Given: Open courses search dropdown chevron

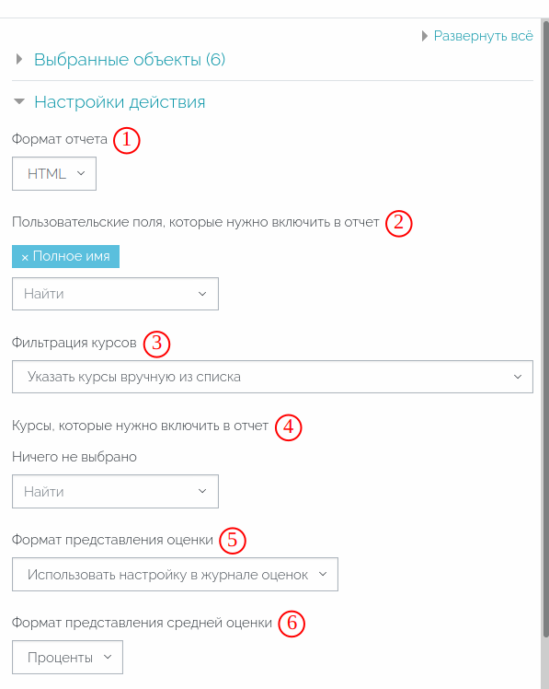Looking at the screenshot, I should pos(202,491).
